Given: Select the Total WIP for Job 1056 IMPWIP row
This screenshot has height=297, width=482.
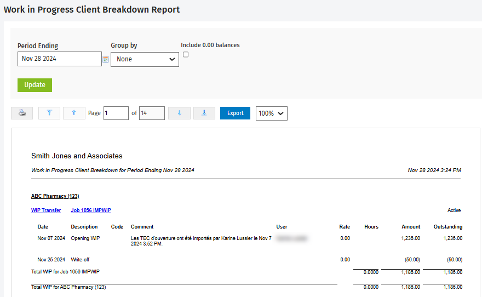Looking at the screenshot, I should [246, 272].
